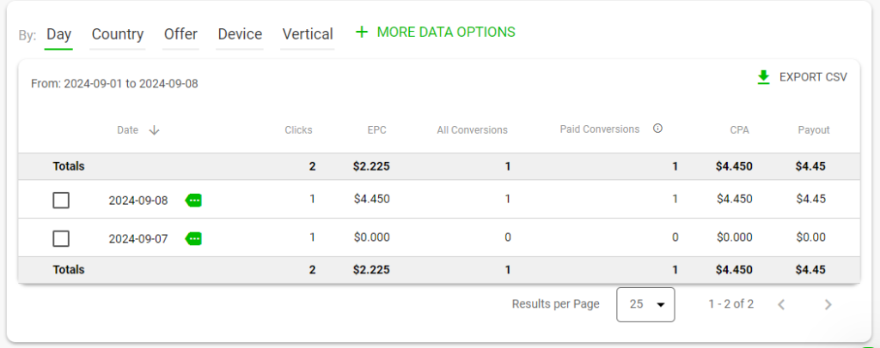Switch to the Offer tab

tap(180, 34)
